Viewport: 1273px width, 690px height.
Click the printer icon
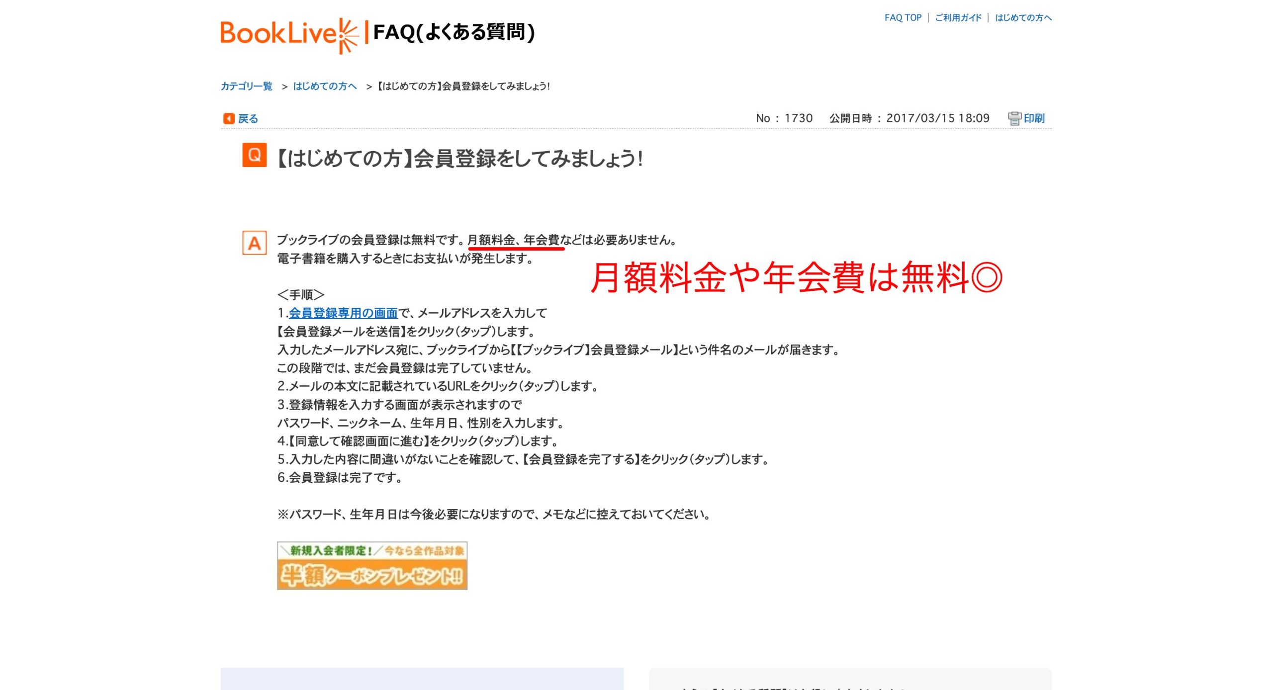pyautogui.click(x=1014, y=118)
